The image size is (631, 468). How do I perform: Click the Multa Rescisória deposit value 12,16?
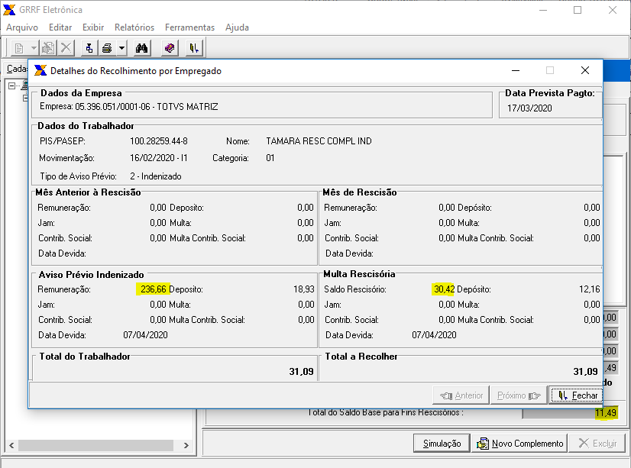tap(590, 289)
